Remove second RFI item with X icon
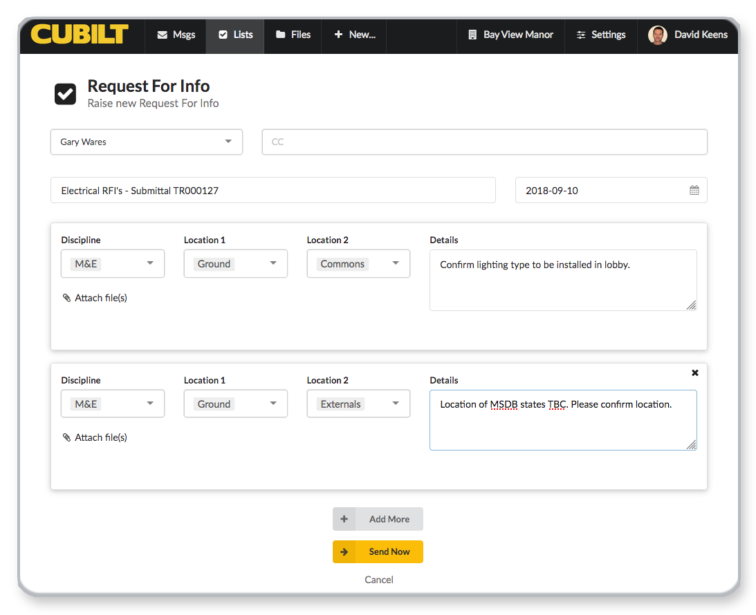 [x=695, y=372]
